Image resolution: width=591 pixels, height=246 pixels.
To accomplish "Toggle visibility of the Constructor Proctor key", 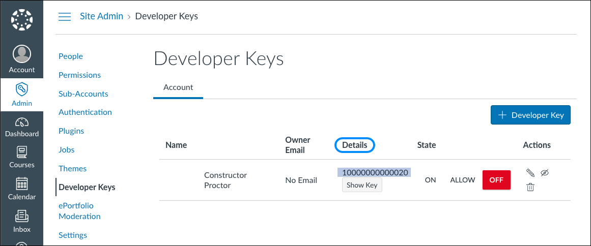I will click(x=545, y=173).
